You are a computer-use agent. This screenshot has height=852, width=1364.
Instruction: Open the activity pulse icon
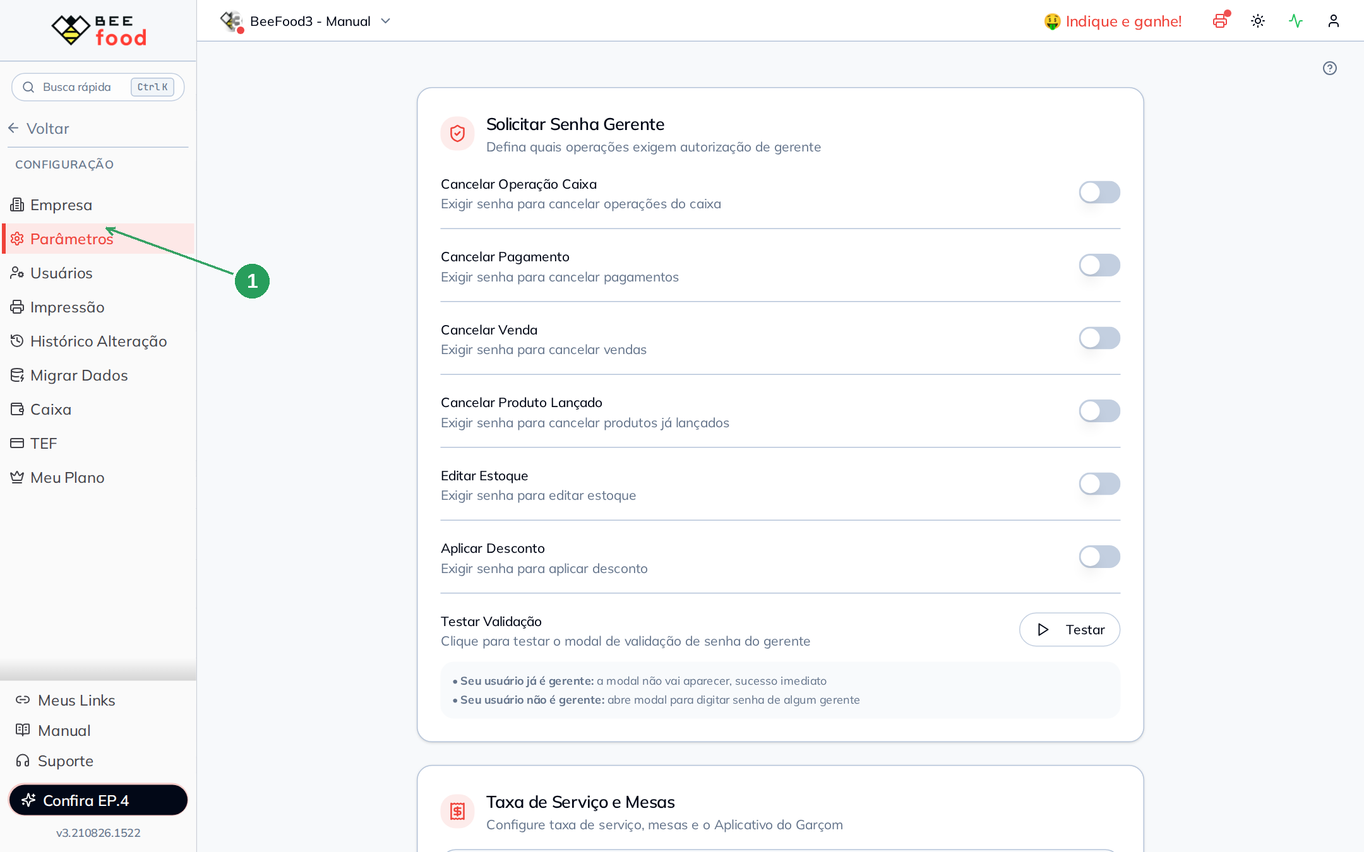(x=1296, y=21)
